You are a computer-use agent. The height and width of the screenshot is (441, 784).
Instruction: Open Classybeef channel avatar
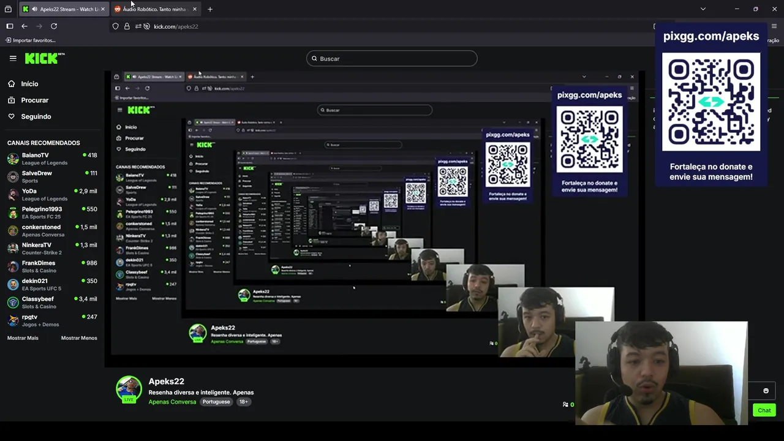[13, 303]
